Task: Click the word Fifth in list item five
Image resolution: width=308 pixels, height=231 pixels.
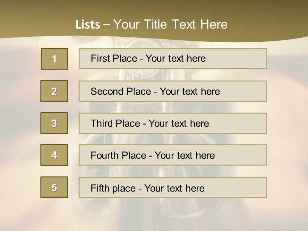Action: [x=100, y=188]
